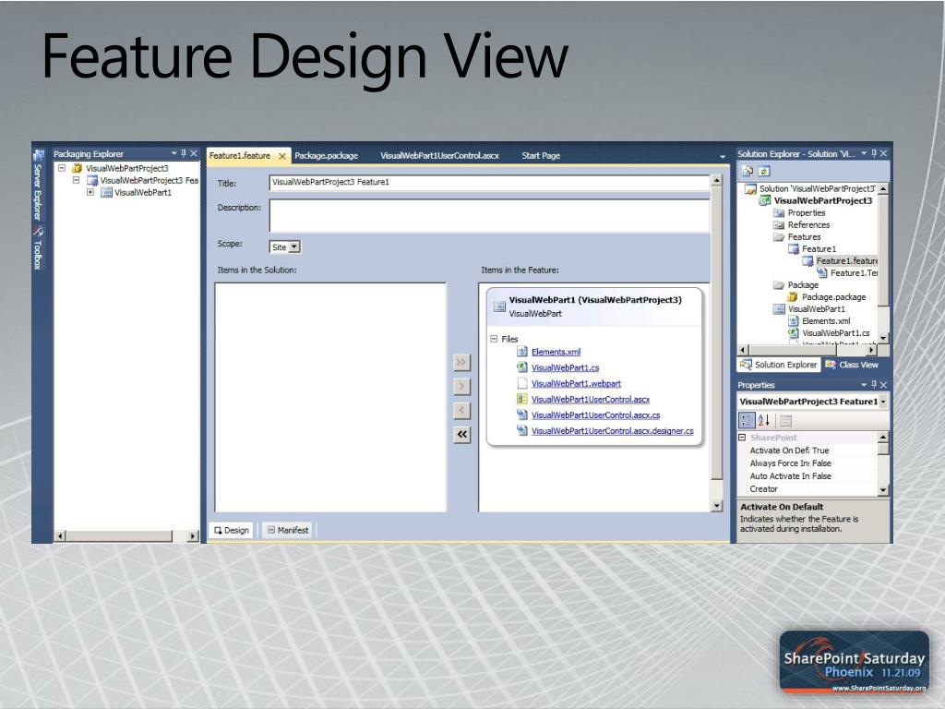This screenshot has height=709, width=945.
Task: Open VisualWebPart1.webpart link
Action: tap(576, 383)
